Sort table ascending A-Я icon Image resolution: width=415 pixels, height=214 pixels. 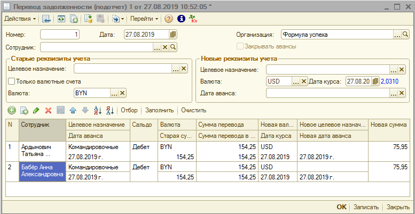coord(97,110)
